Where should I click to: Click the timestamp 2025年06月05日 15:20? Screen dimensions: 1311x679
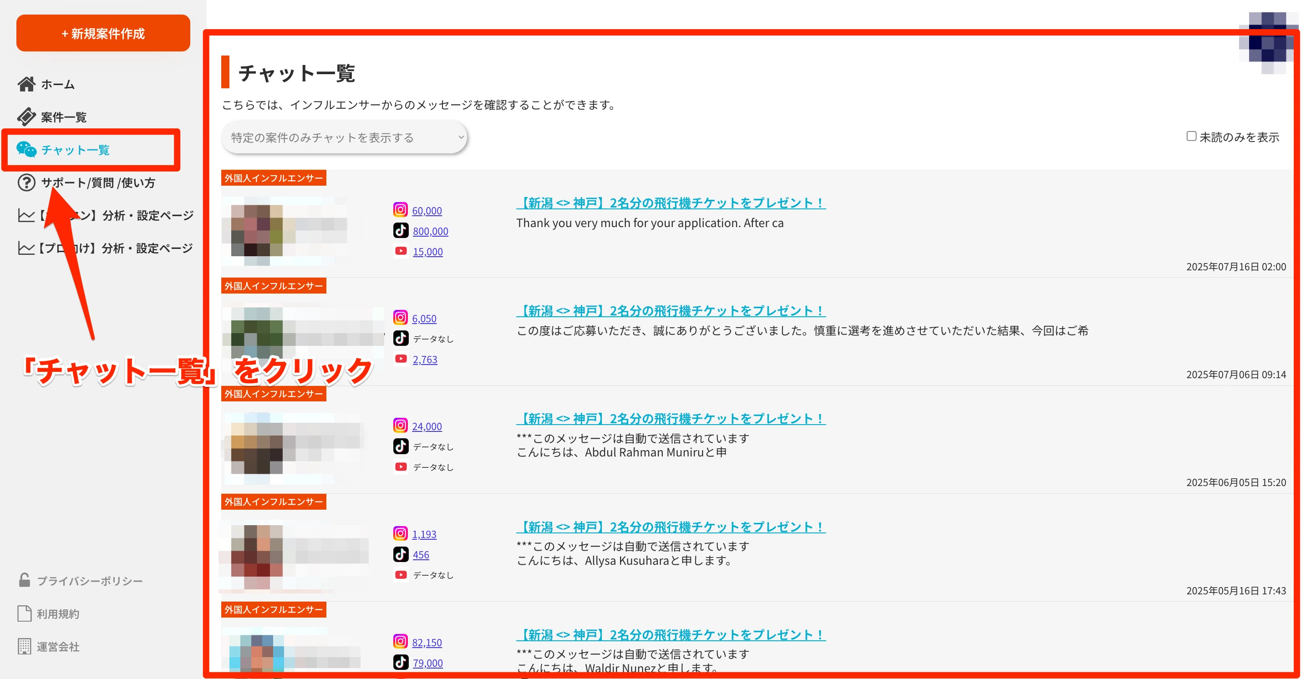1236,482
